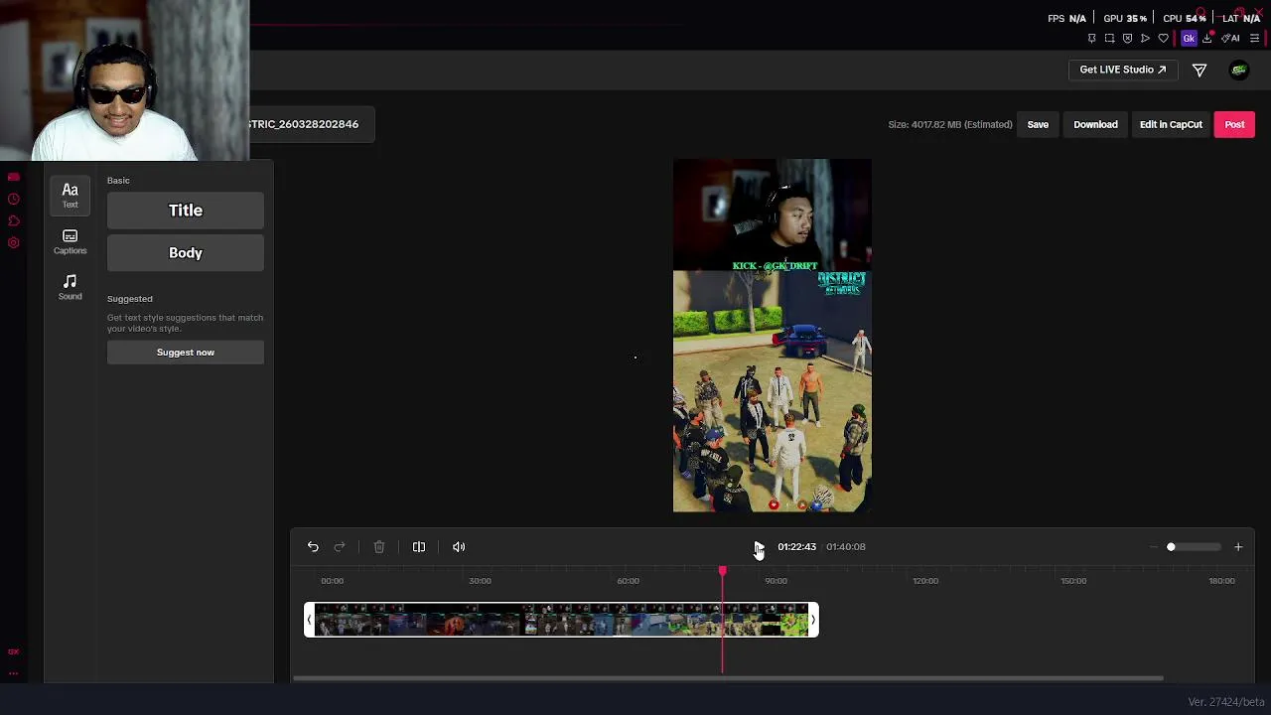Click the pin icon in the overlay bar

[x=1091, y=39]
